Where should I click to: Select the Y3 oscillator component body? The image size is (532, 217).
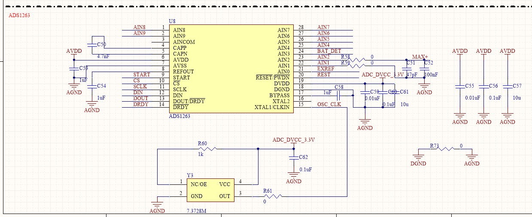(x=210, y=190)
